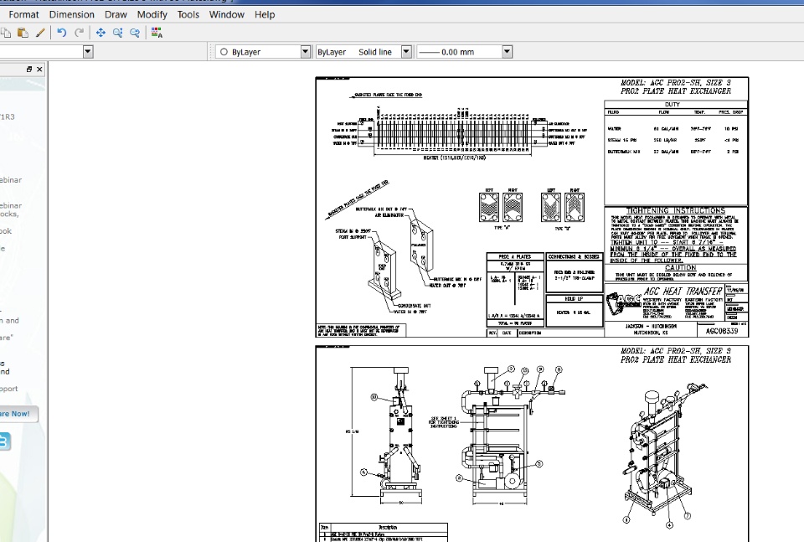Screen dimensions: 804x542
Task: Select the Match Properties paintbrush icon
Action: (x=40, y=33)
